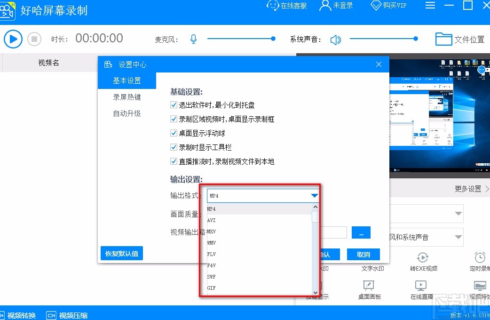The image size is (490, 320).
Task: Click the video name column header
Action: [48, 63]
